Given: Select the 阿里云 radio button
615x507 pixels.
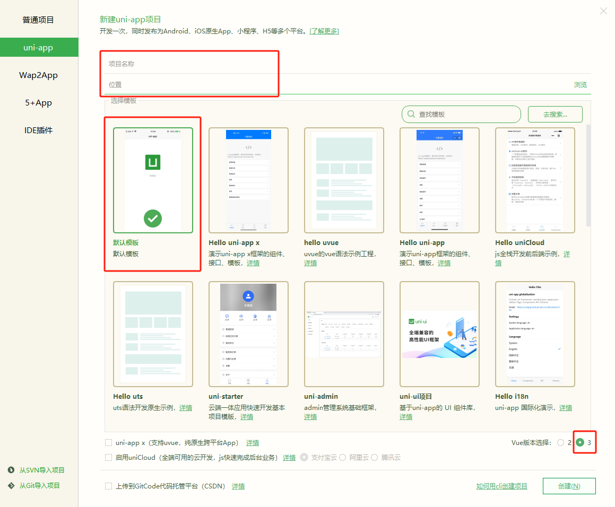Looking at the screenshot, I should [x=342, y=458].
